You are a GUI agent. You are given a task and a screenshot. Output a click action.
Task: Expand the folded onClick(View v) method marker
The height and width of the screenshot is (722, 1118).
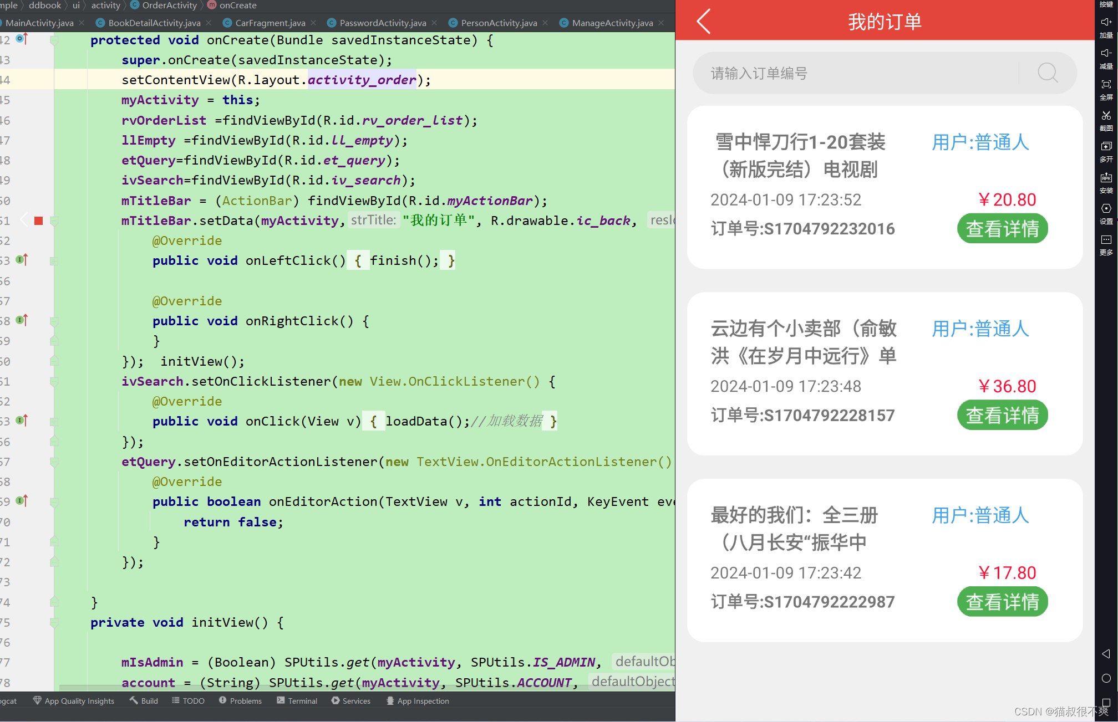pyautogui.click(x=54, y=422)
